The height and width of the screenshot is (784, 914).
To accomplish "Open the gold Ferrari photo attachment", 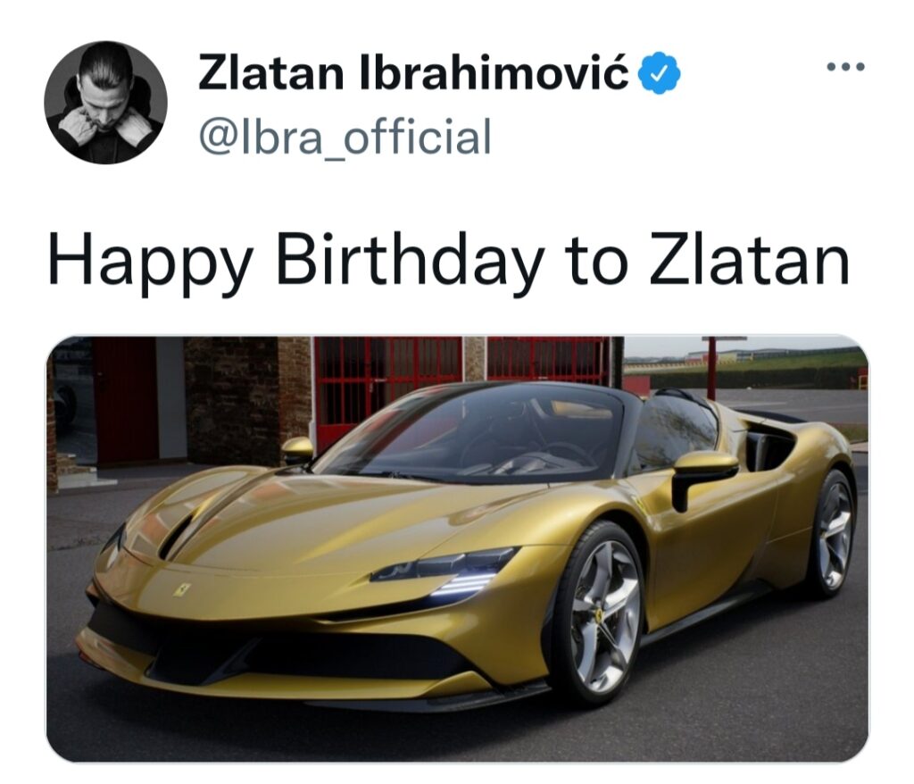I will (457, 548).
